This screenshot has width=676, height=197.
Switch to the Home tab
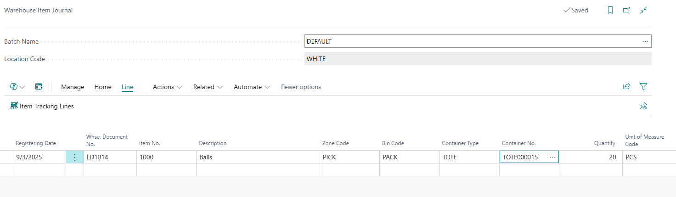pyautogui.click(x=103, y=87)
